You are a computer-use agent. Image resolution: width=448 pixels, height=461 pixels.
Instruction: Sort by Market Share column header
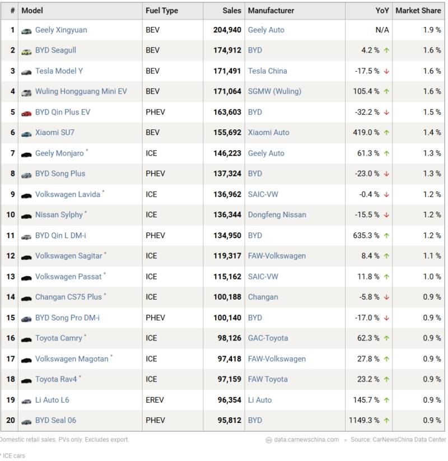click(418, 11)
